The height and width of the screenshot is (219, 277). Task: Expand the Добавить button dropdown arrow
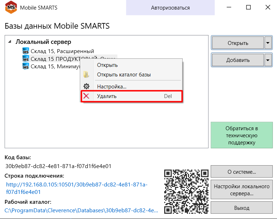tap(268, 60)
